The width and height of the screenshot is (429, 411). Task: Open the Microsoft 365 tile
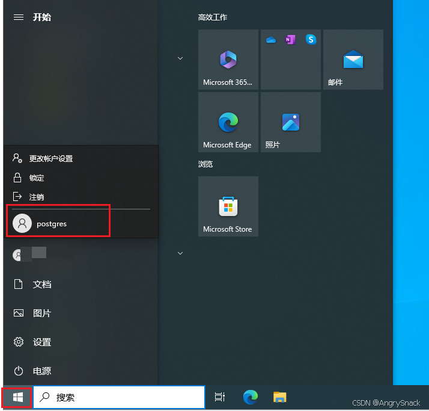pyautogui.click(x=228, y=60)
